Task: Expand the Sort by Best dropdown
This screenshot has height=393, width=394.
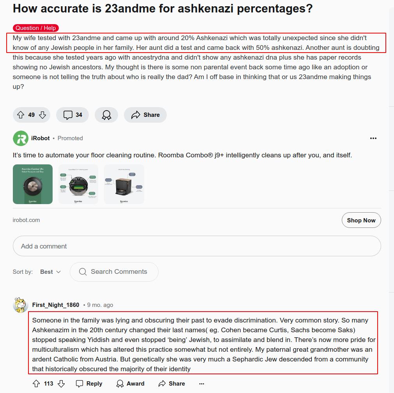Action: 50,272
